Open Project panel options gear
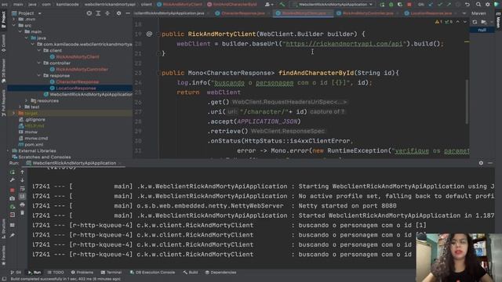The image size is (502, 282). point(118,13)
